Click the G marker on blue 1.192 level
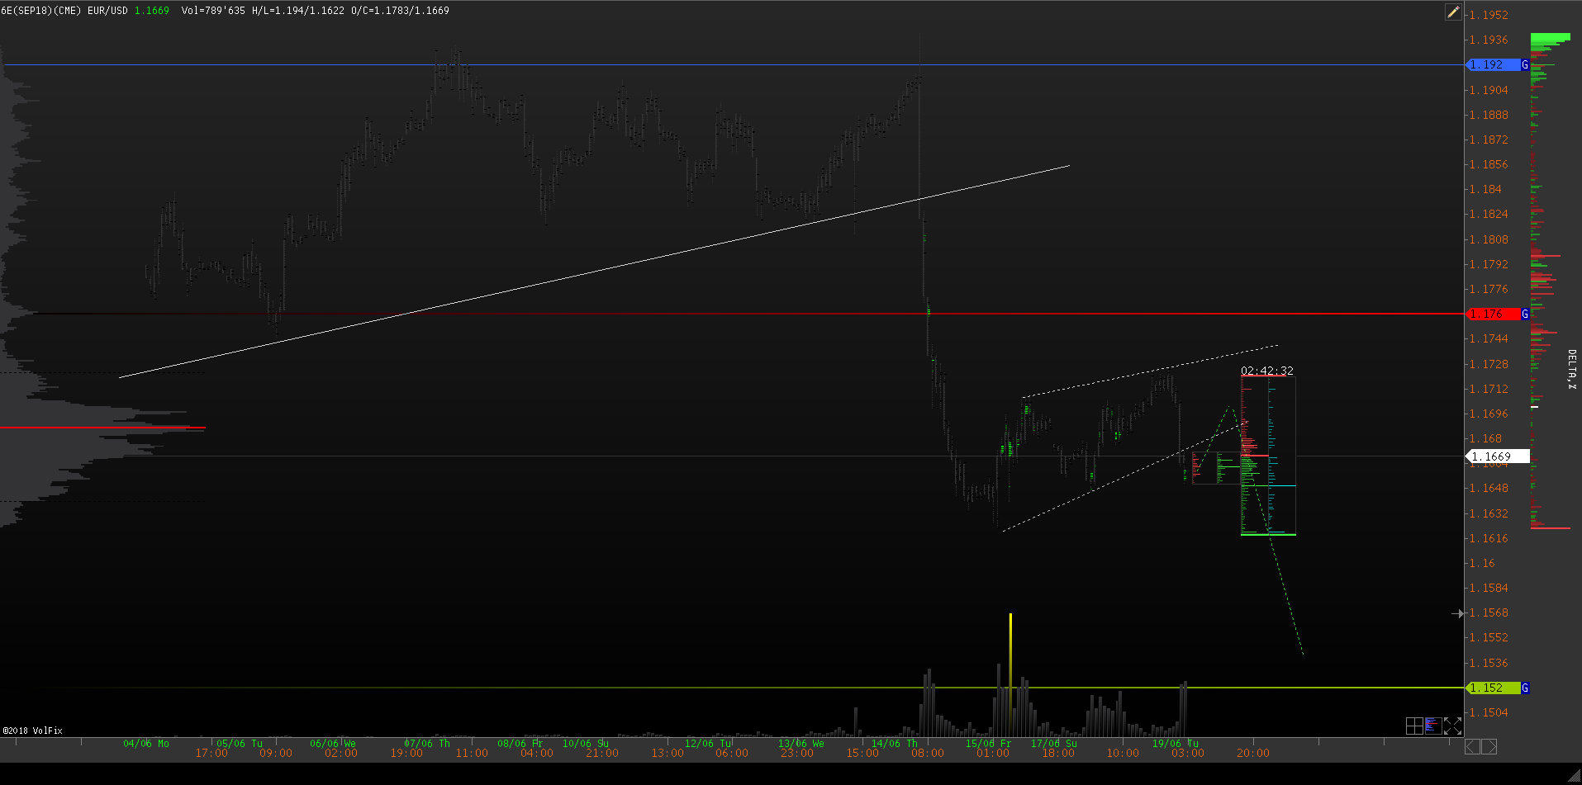The image size is (1582, 785). click(1525, 64)
